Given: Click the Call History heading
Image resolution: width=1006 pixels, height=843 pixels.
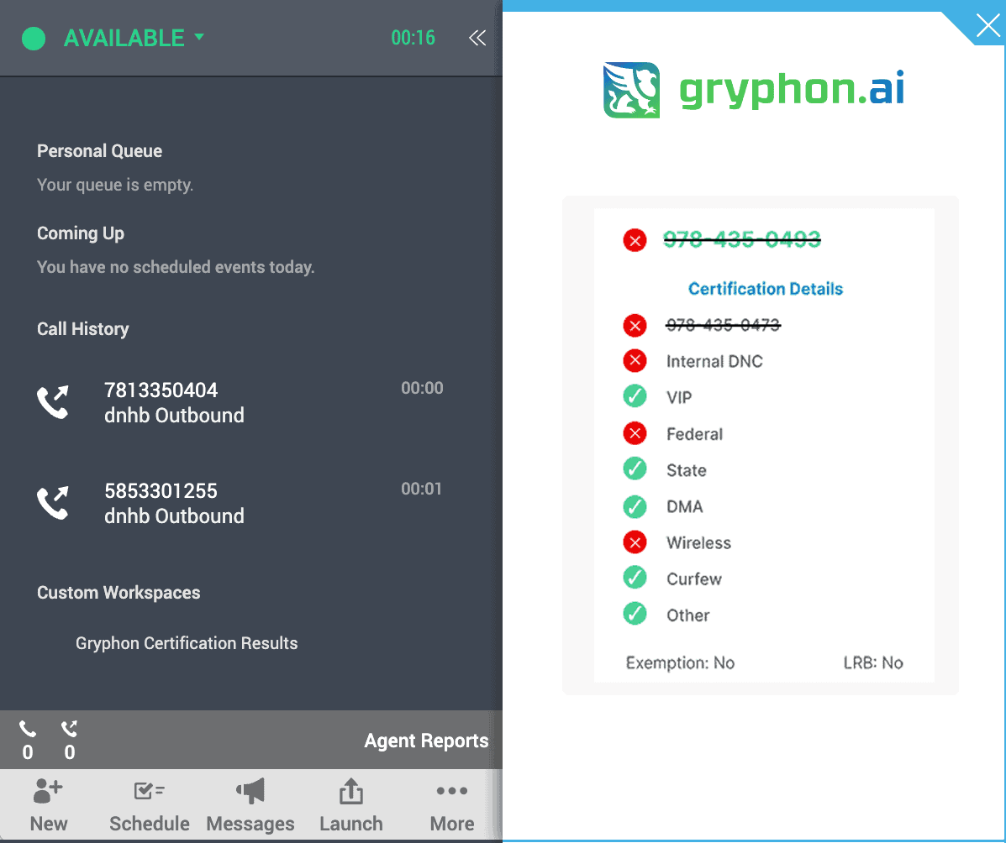Looking at the screenshot, I should pos(82,329).
